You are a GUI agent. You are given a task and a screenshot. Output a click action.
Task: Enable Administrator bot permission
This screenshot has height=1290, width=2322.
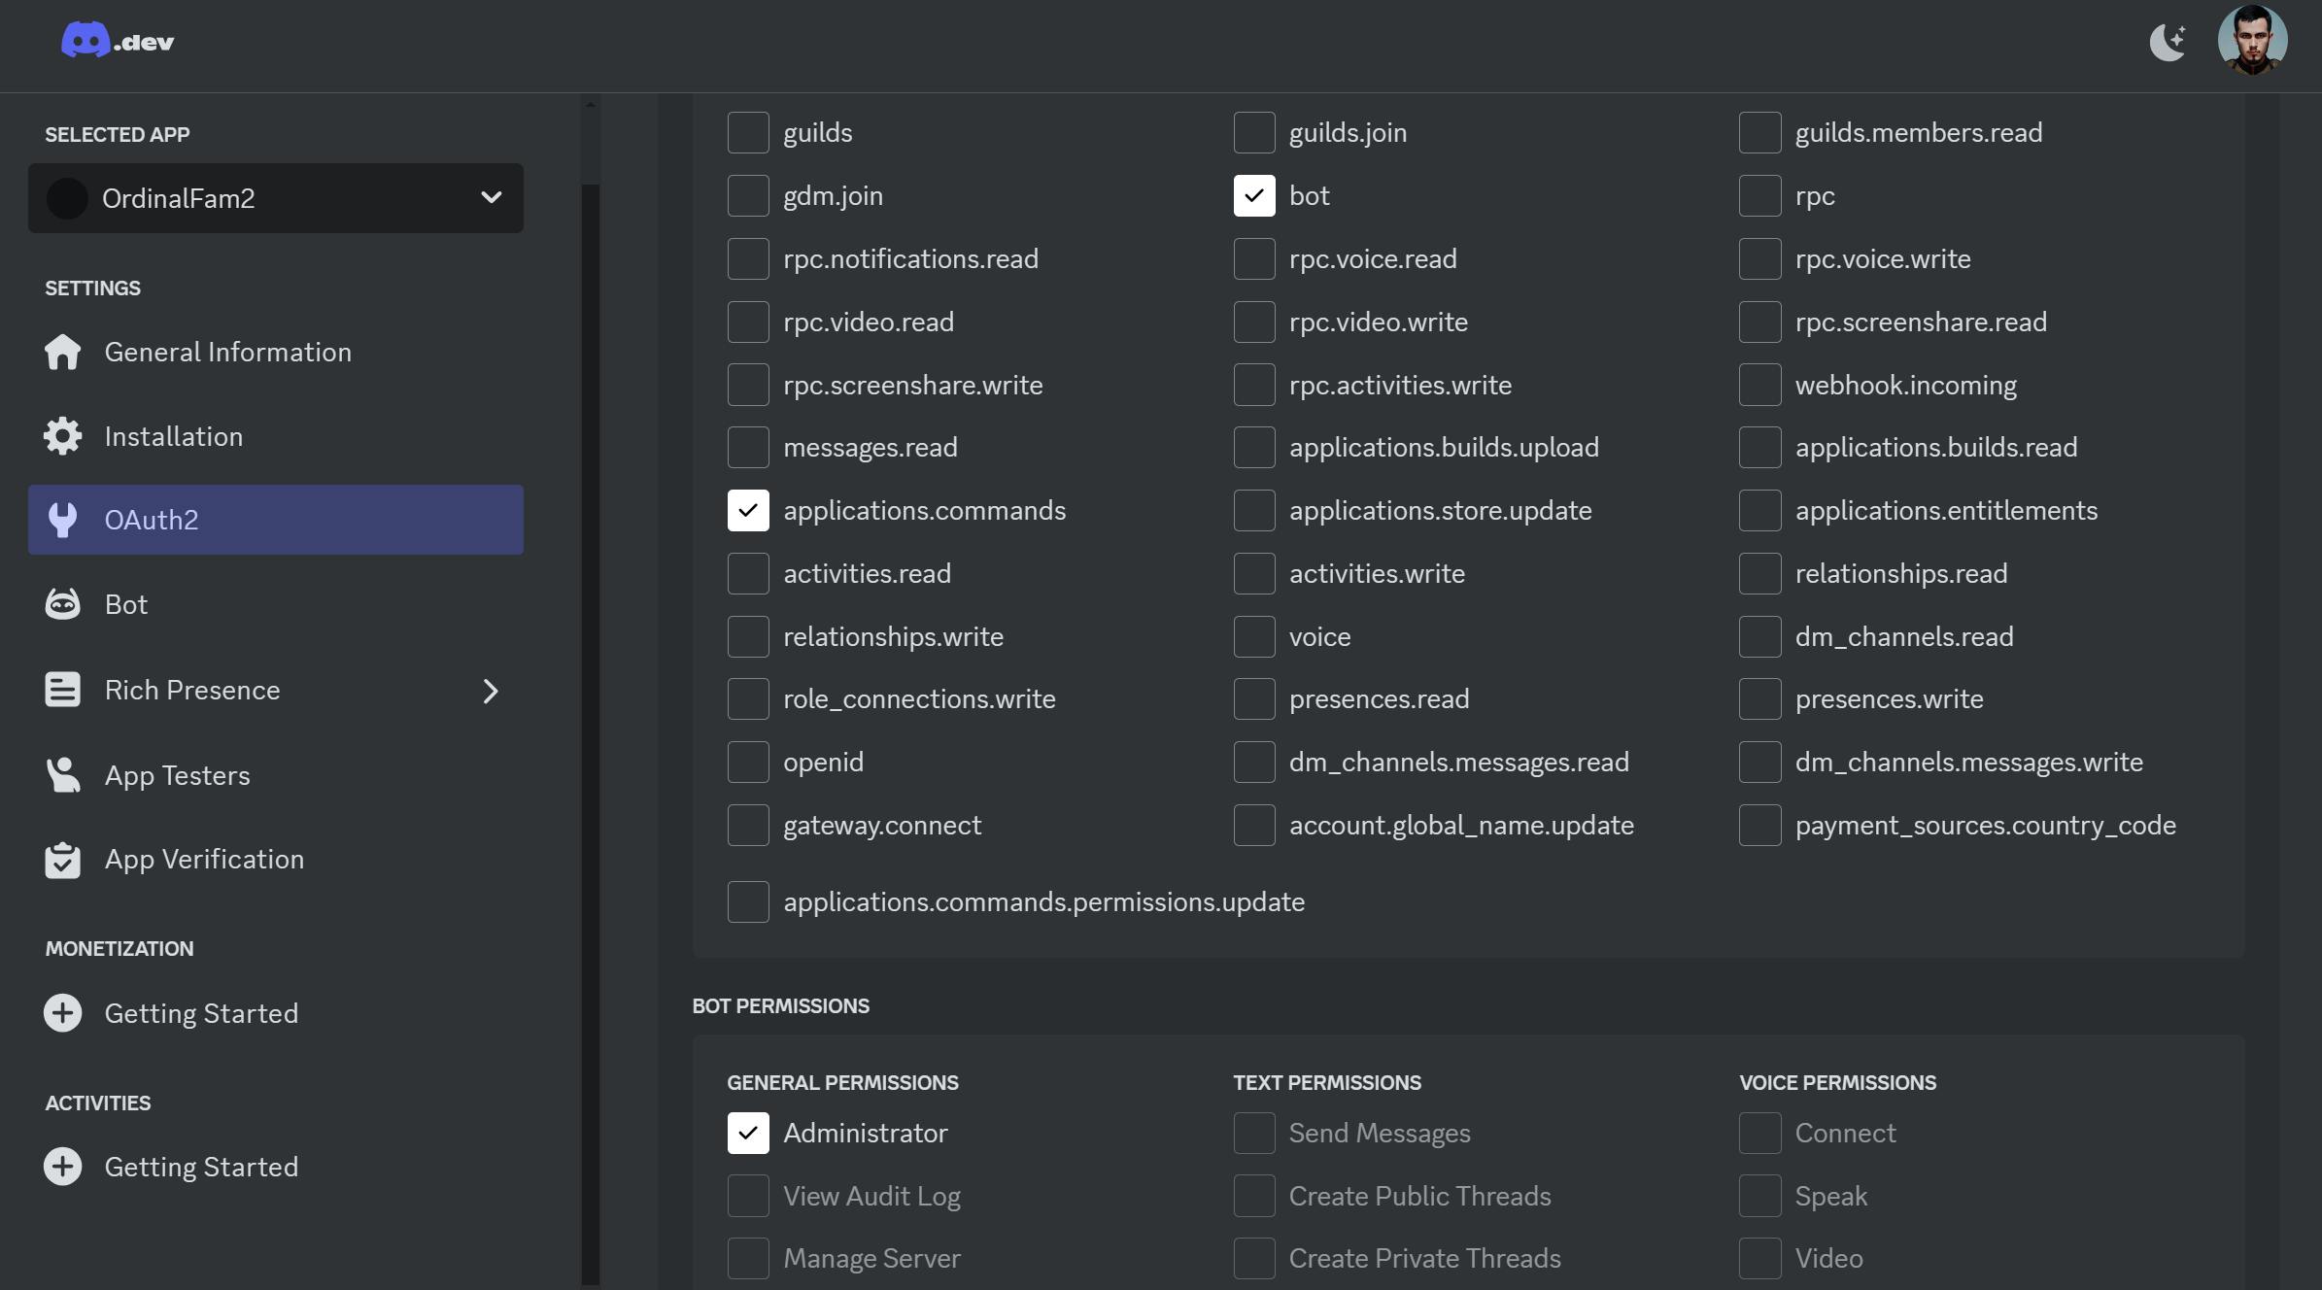pos(746,1133)
